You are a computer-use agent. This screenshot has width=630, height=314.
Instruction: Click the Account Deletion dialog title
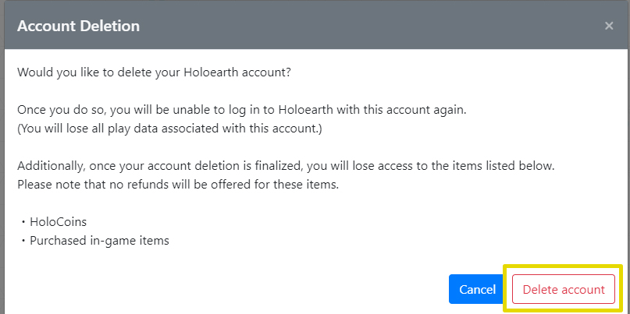[78, 26]
